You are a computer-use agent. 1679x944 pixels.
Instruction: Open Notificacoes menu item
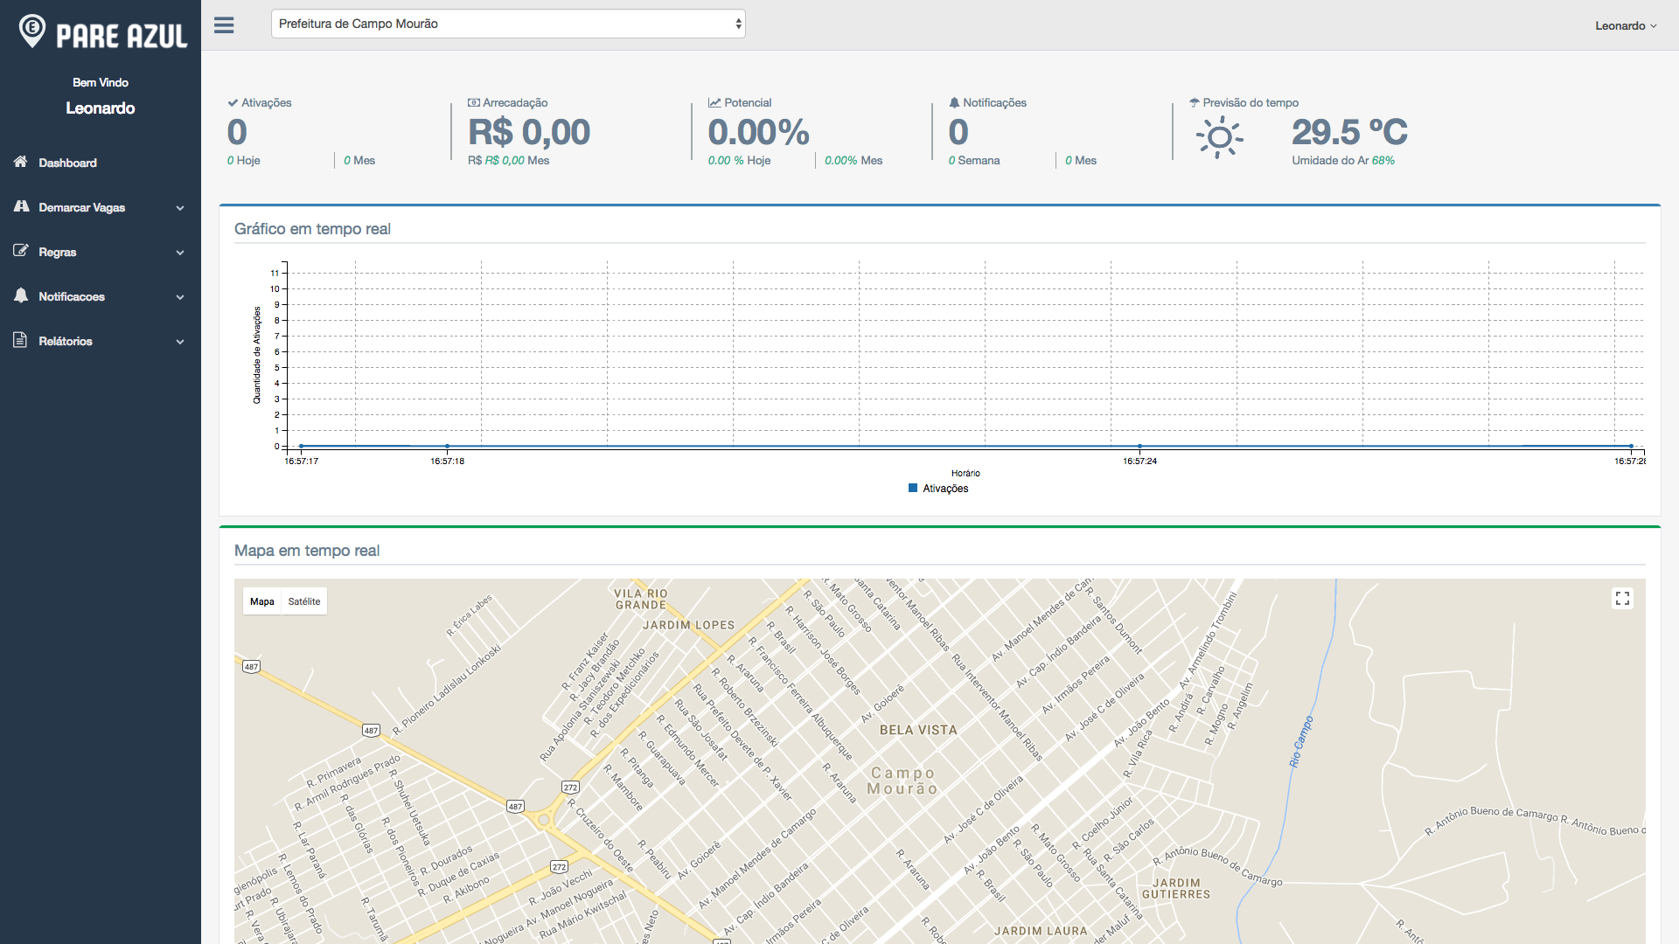tap(101, 296)
